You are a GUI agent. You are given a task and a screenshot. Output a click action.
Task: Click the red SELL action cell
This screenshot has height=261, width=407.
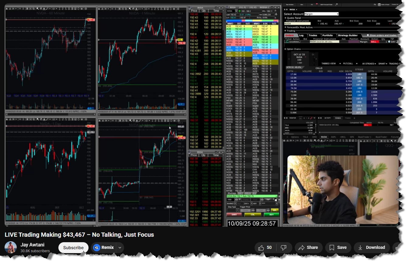[x=373, y=42]
